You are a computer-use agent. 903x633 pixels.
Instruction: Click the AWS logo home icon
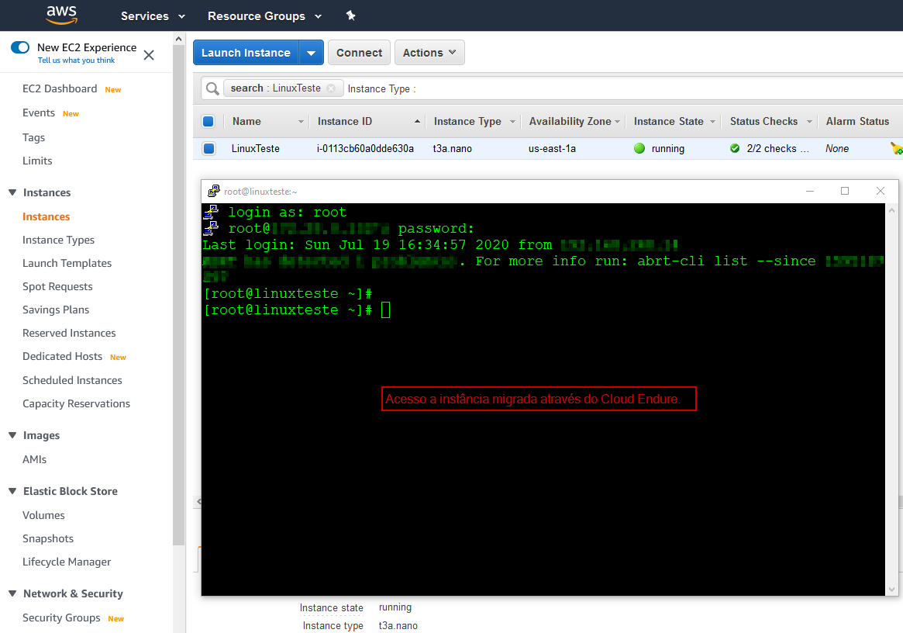61,15
